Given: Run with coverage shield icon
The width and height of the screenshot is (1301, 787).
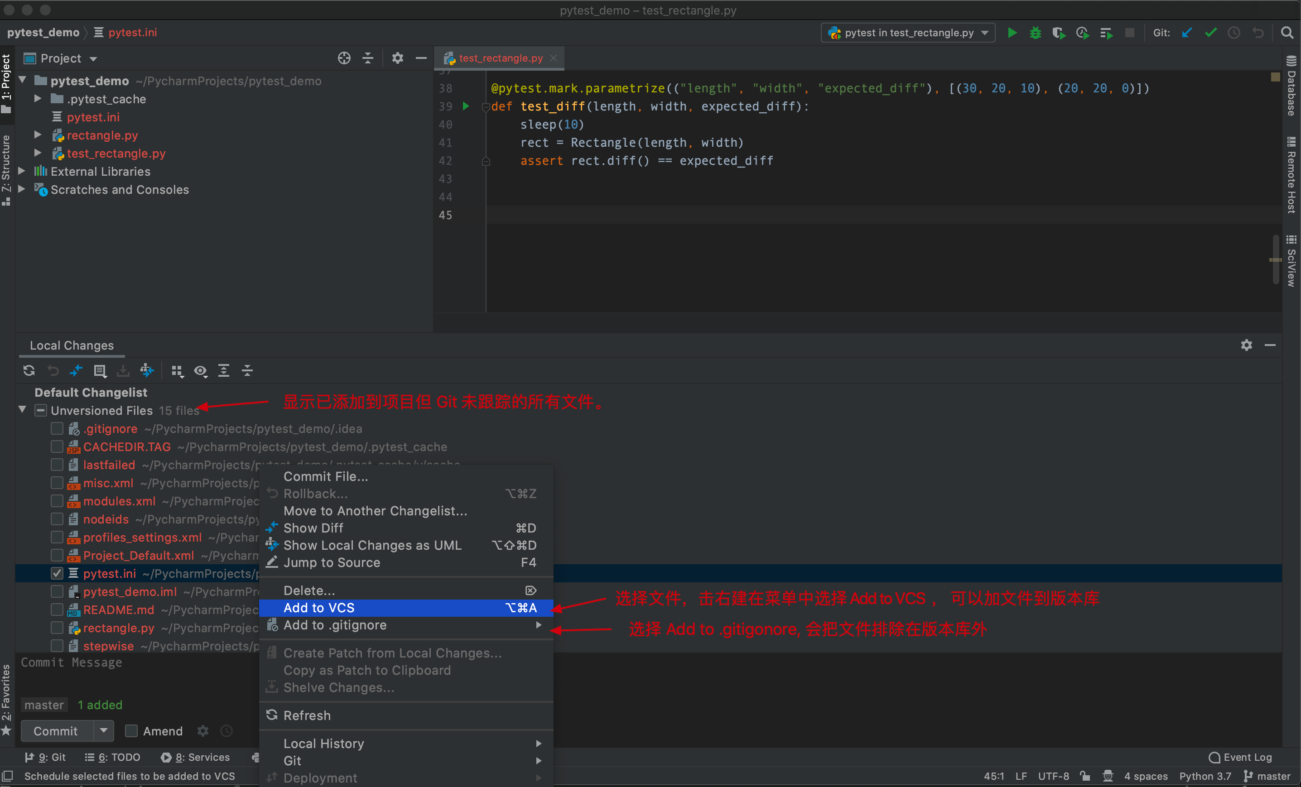Looking at the screenshot, I should [x=1059, y=33].
